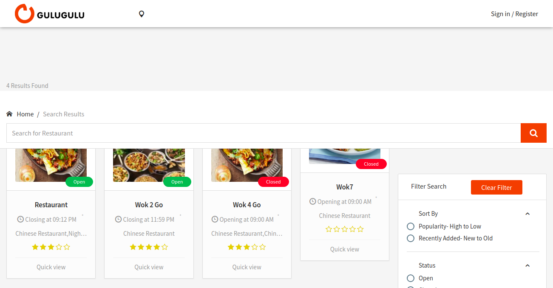Collapse the Sort By section
This screenshot has width=553, height=288.
tap(527, 214)
